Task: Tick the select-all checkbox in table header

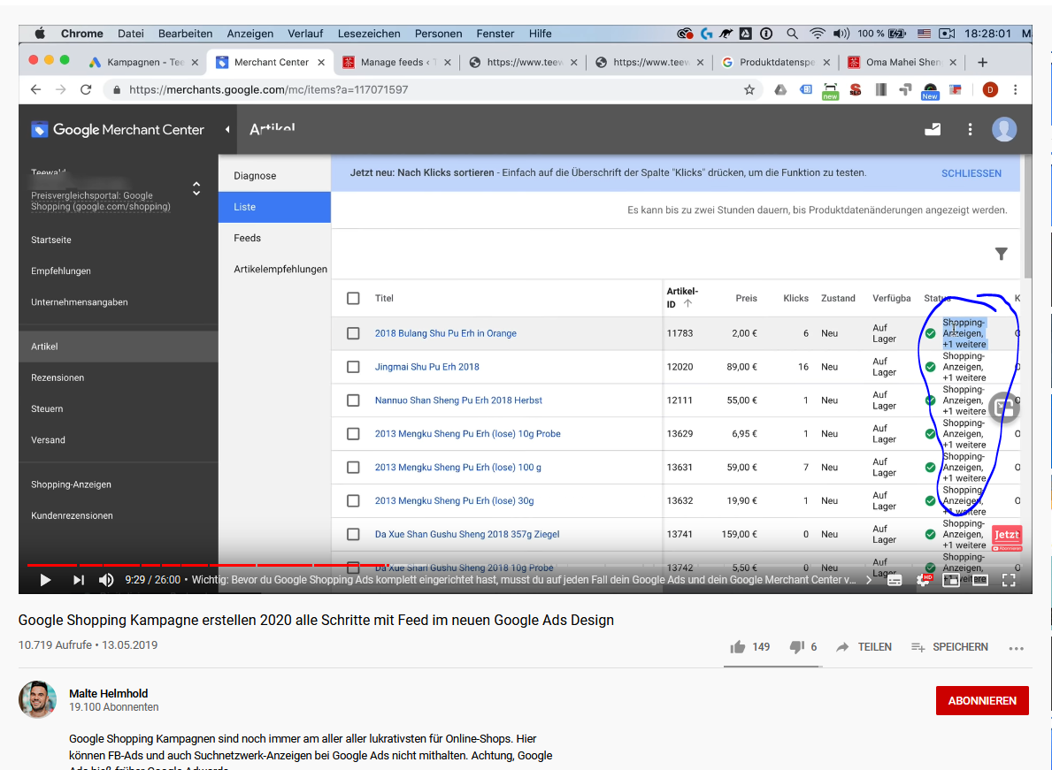Action: [x=353, y=298]
